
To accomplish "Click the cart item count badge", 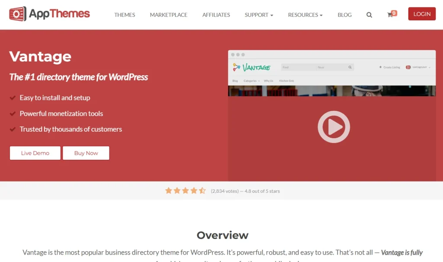I will coord(394,13).
